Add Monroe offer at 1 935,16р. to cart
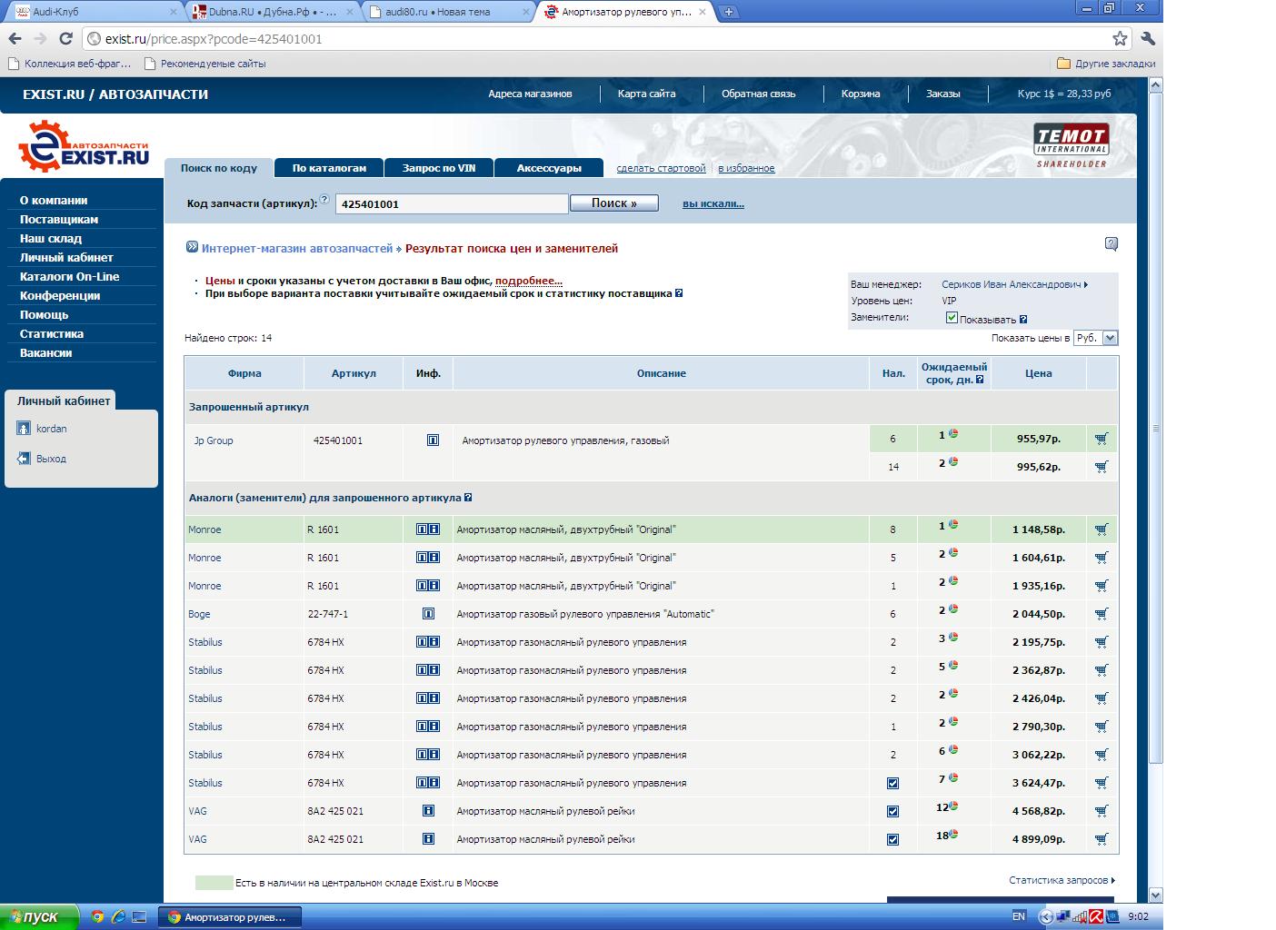This screenshot has height=930, width=1276. (1102, 586)
